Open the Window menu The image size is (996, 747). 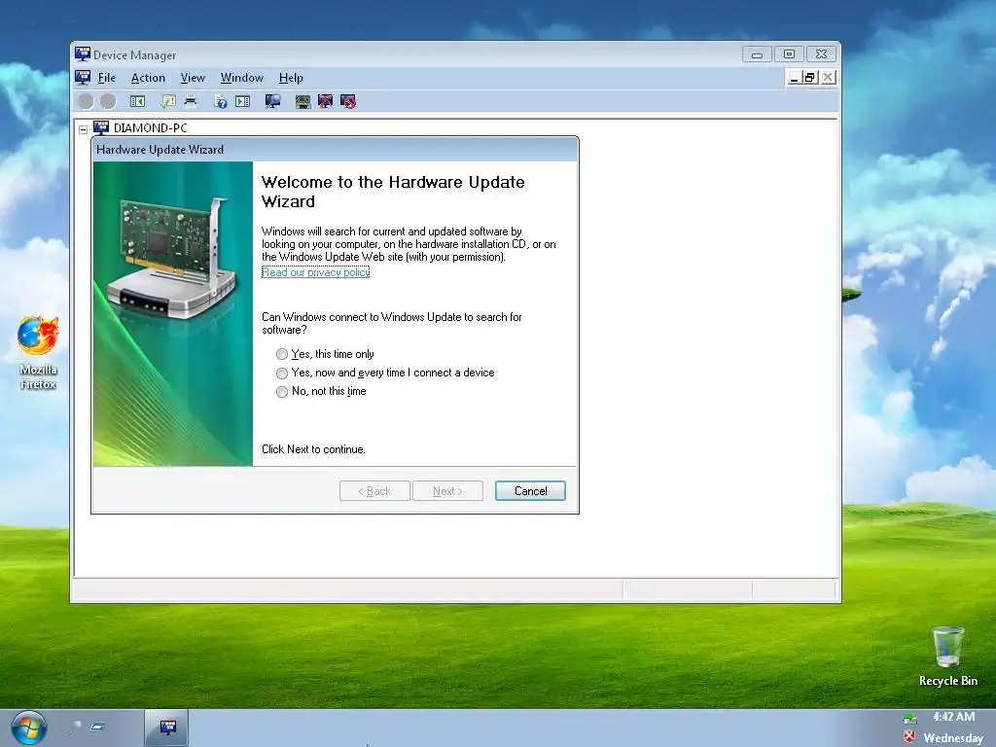coord(242,78)
